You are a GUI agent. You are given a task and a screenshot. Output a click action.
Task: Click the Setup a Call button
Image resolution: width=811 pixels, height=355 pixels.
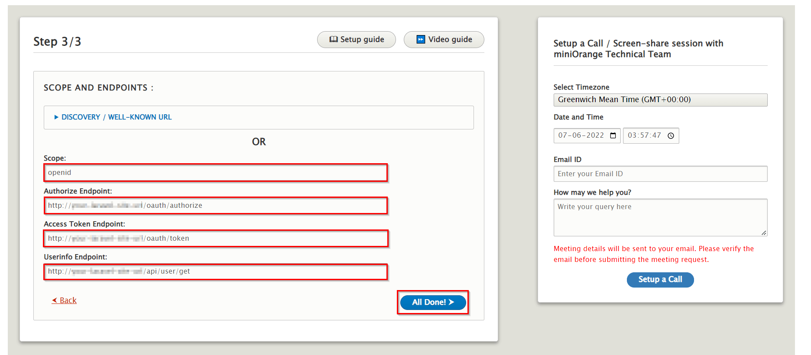tap(660, 280)
